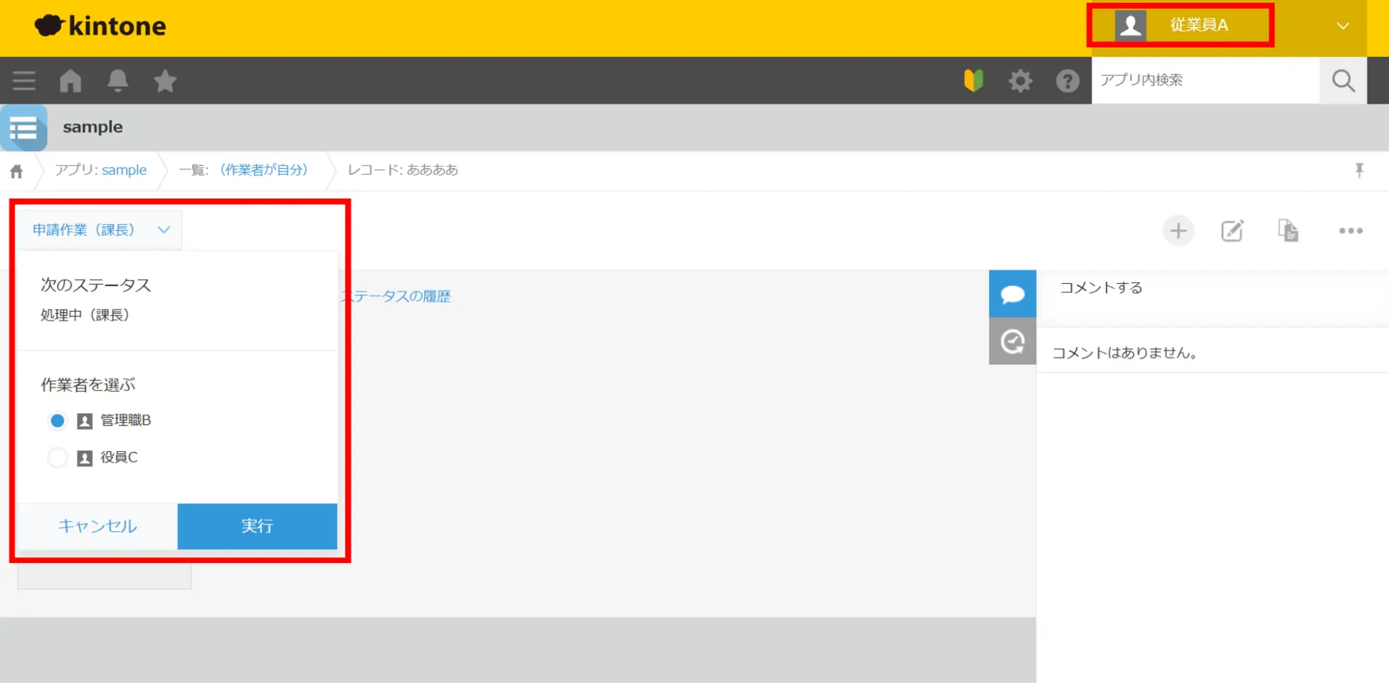Focus the アプリ内検索 search field
Viewport: 1389px width, 683px height.
point(1205,81)
